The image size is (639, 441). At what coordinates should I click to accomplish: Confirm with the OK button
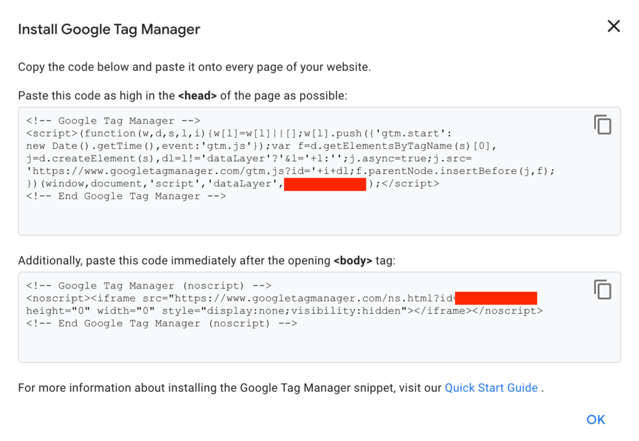coord(595,419)
